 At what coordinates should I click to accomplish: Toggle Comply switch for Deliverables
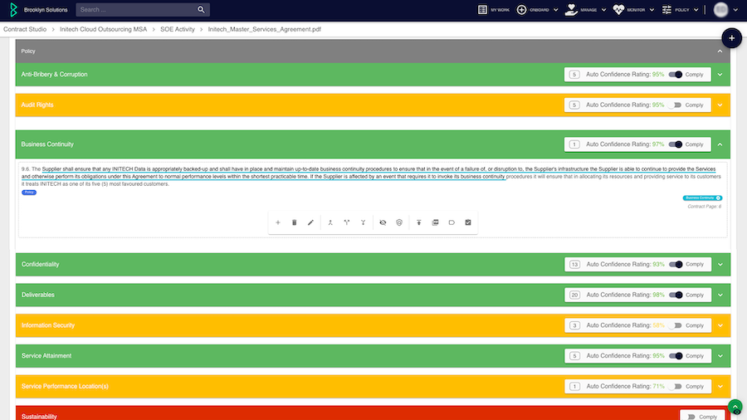(676, 295)
